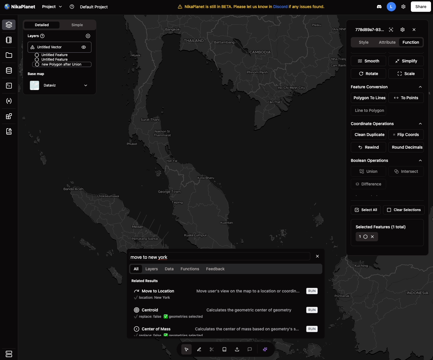Click the book icon in the bottom toolbar
433x360 pixels.
[x=224, y=349]
